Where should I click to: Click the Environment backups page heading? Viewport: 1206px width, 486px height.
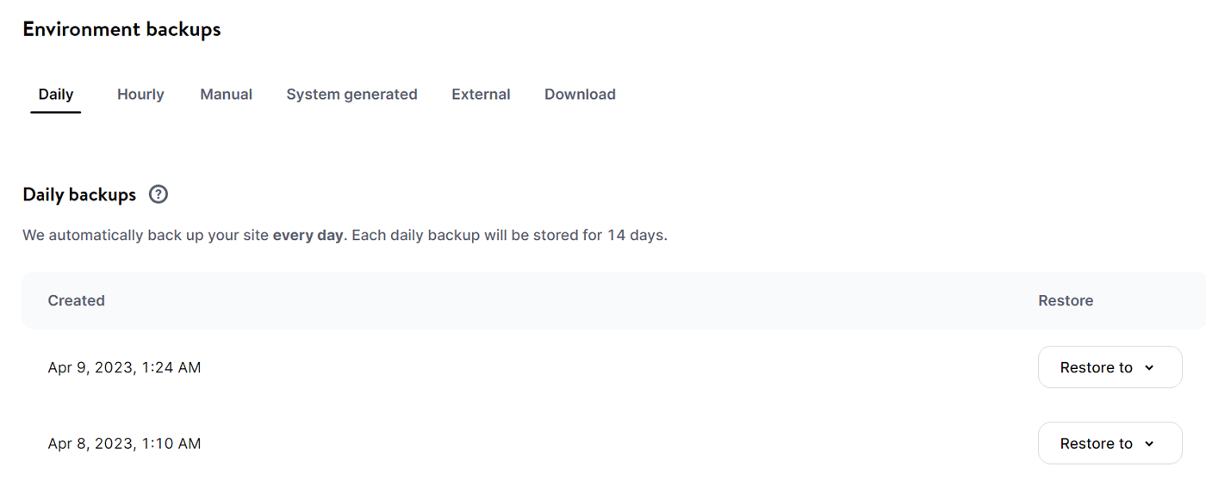(121, 29)
